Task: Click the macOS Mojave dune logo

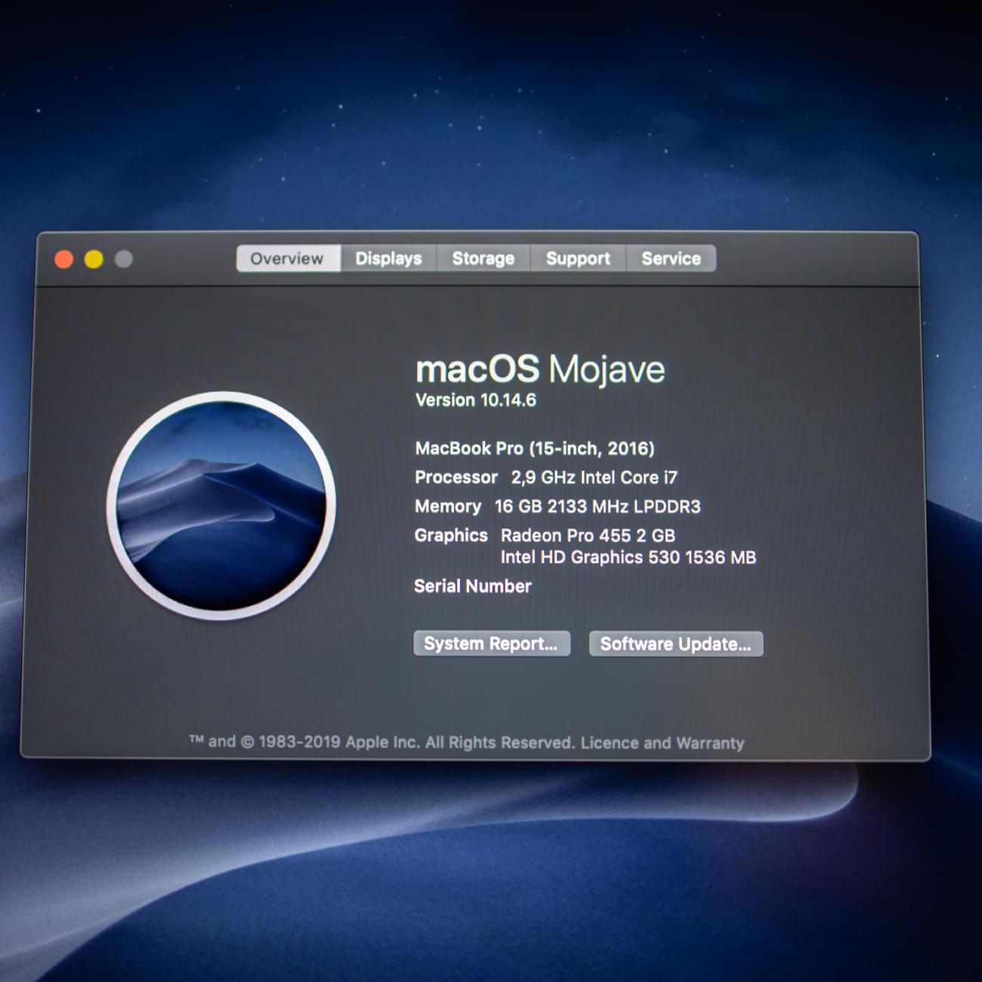Action: [x=221, y=505]
